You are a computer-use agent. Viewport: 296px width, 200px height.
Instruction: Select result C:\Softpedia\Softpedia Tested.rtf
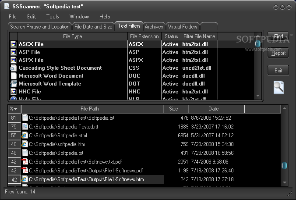coord(63,126)
